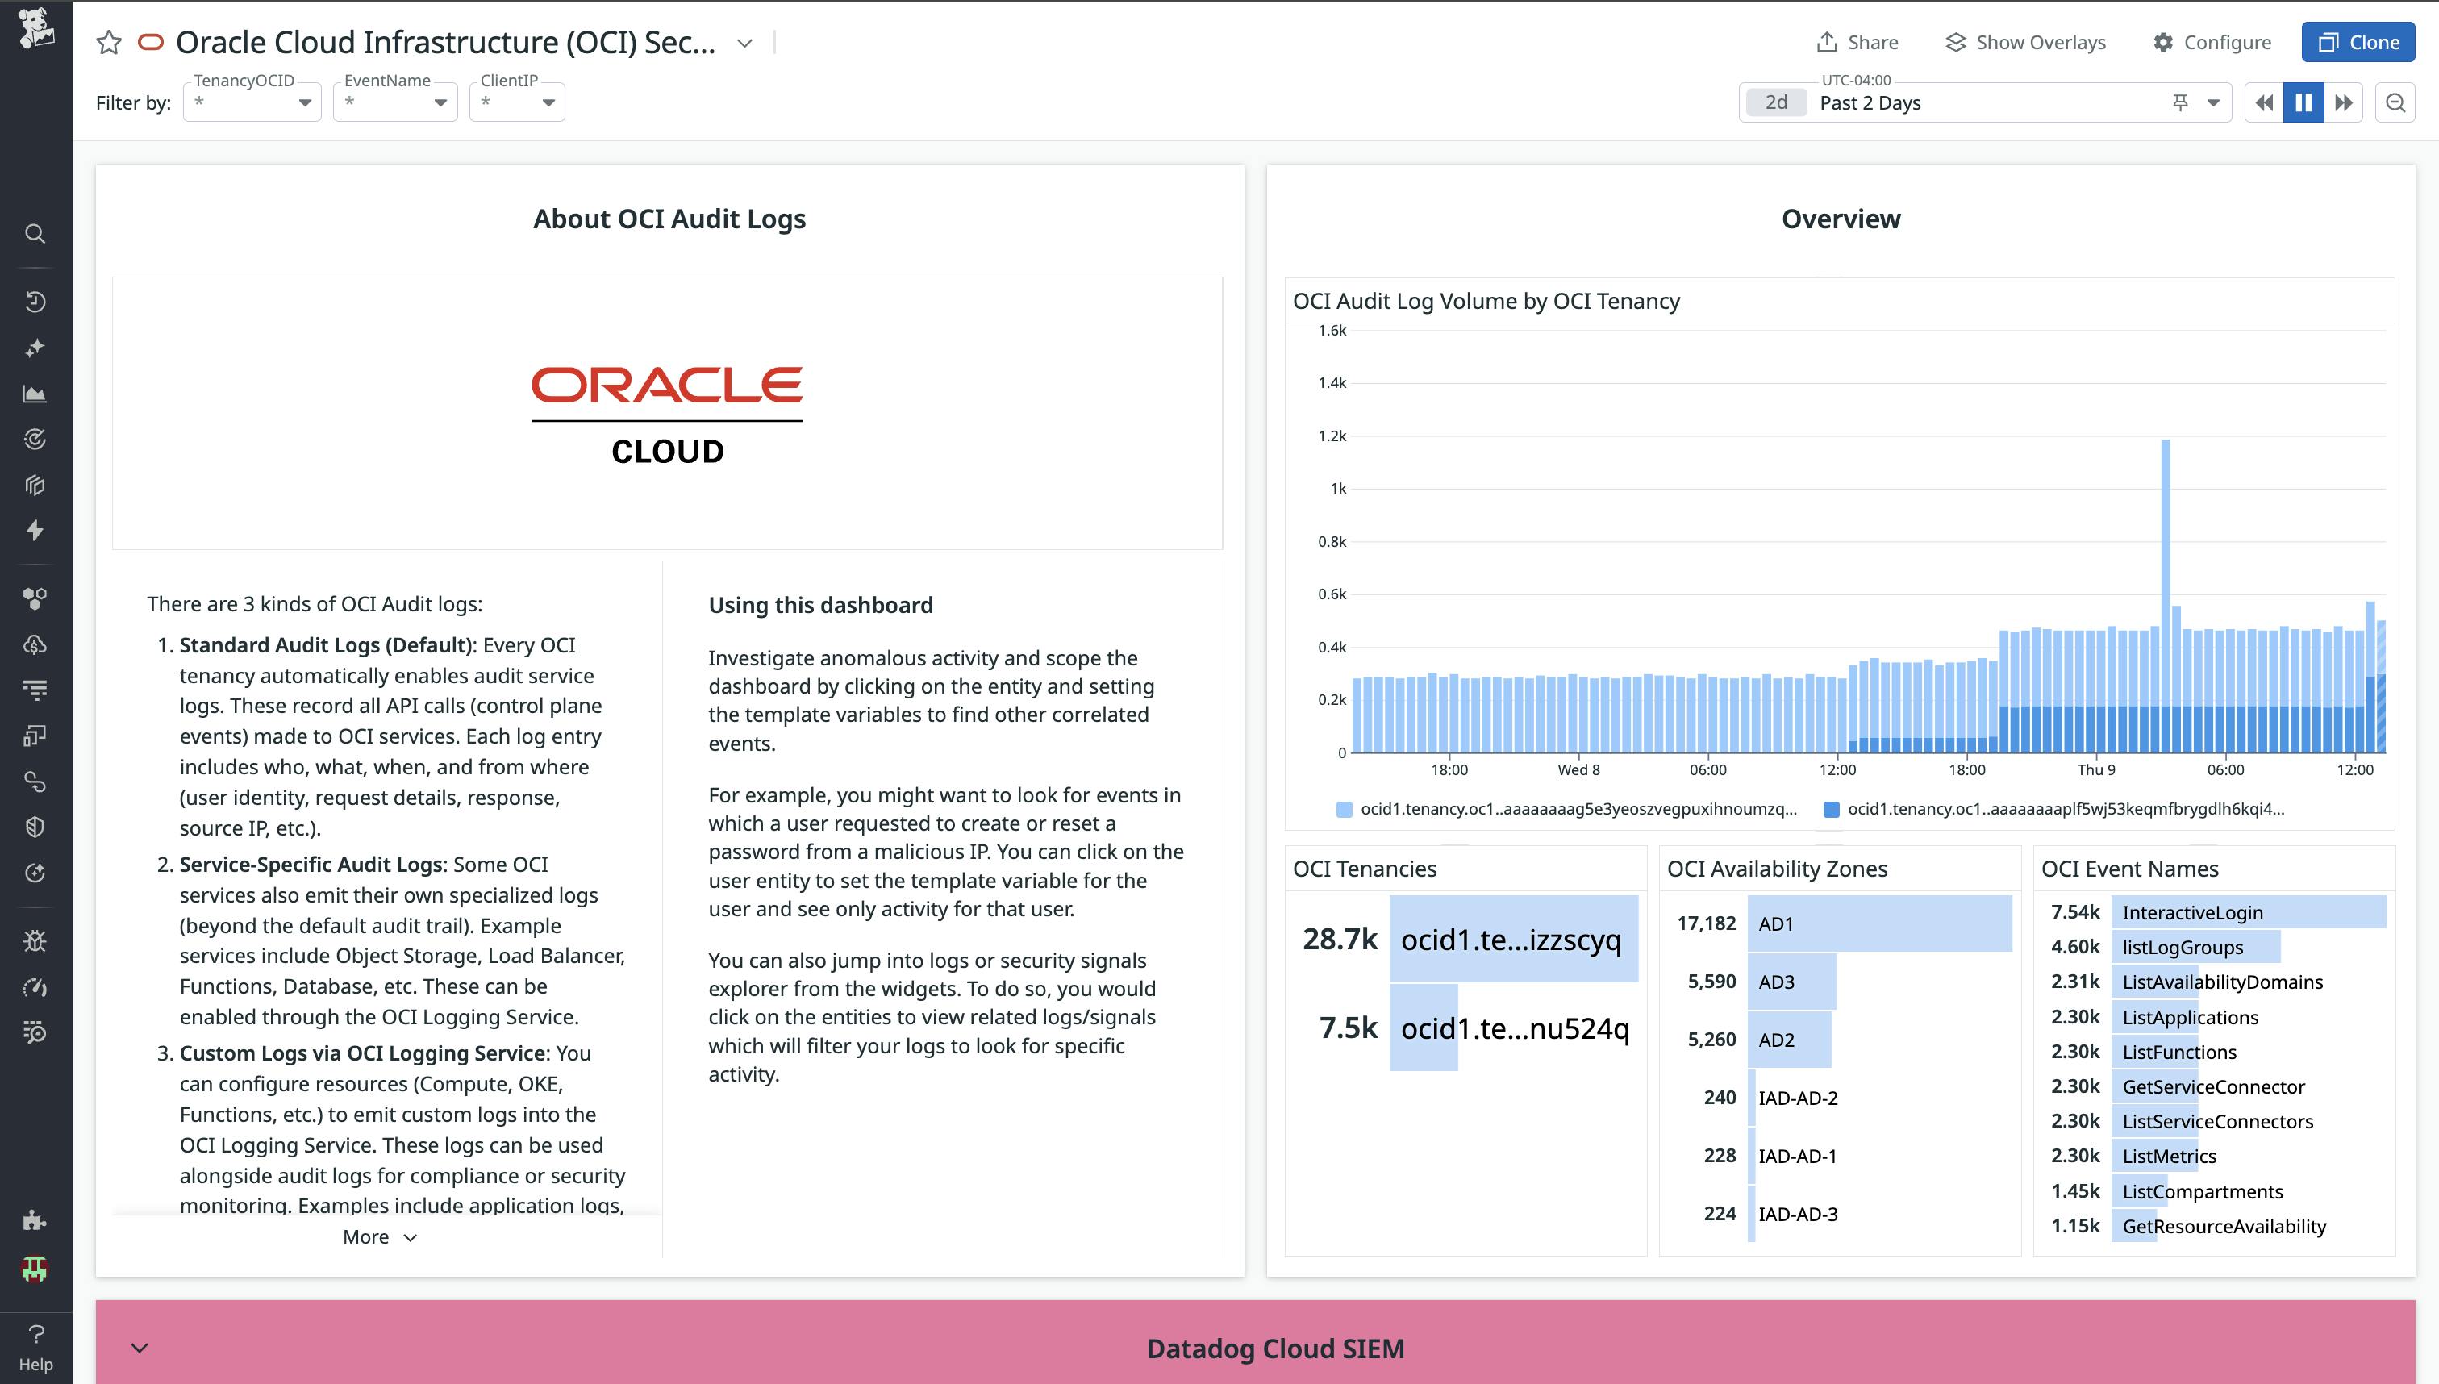Image resolution: width=2439 pixels, height=1384 pixels.
Task: Open the dashboard title dropdown menu
Action: pyautogui.click(x=744, y=43)
